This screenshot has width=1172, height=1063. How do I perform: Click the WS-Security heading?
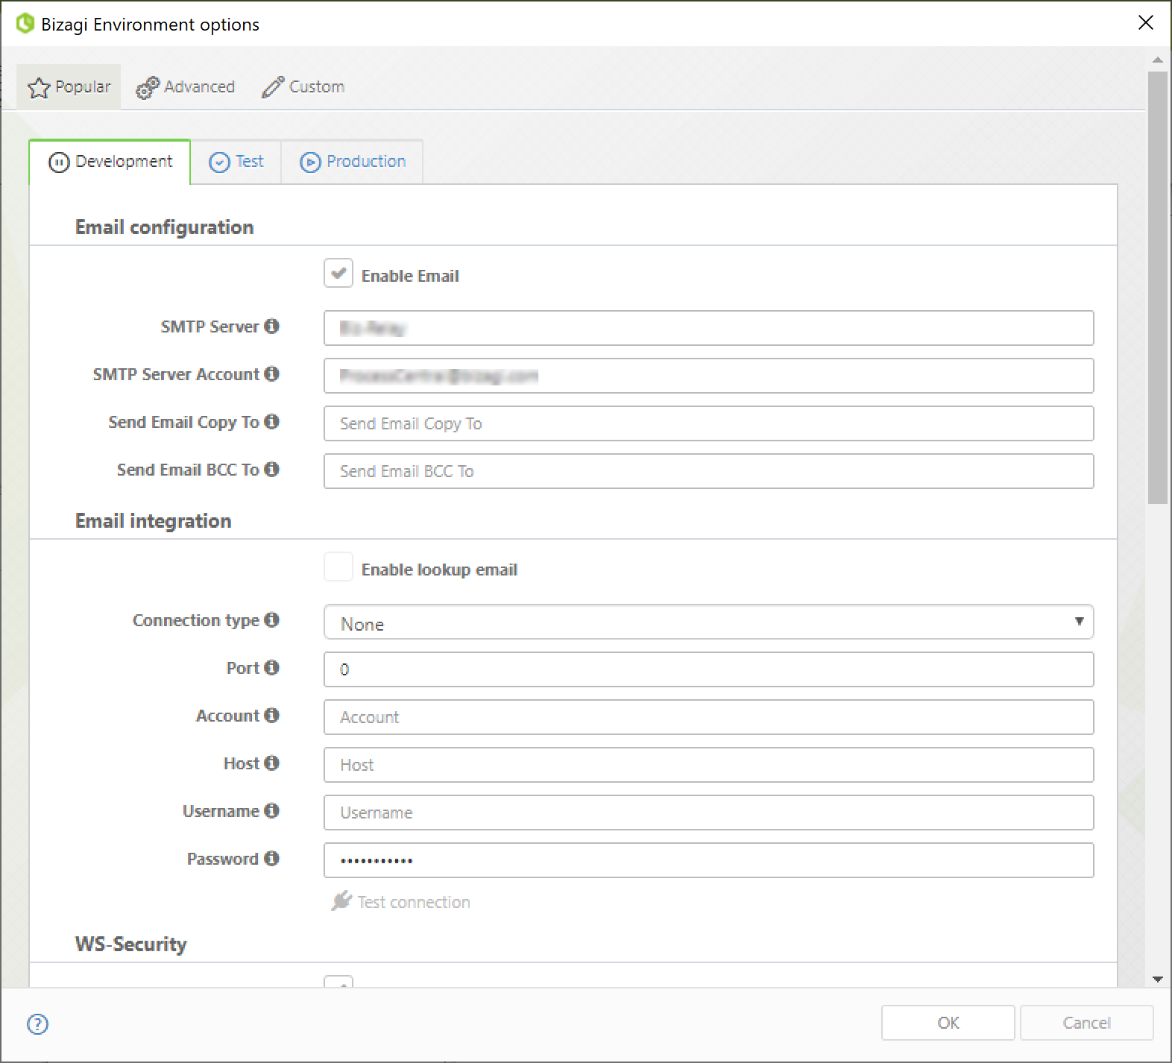coord(131,944)
